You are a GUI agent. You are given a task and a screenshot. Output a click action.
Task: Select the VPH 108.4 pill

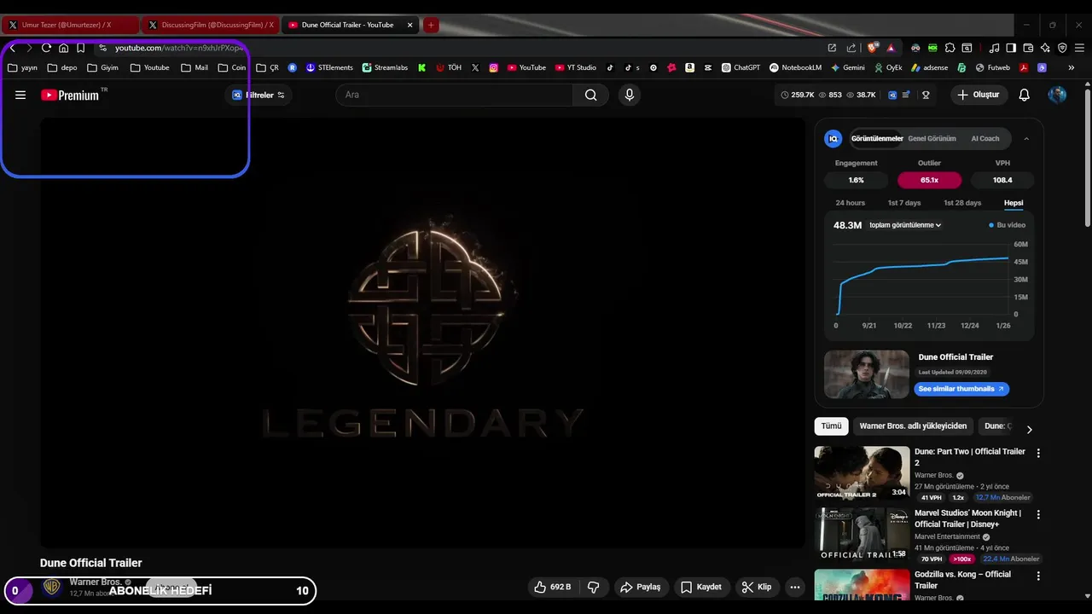coord(1002,180)
